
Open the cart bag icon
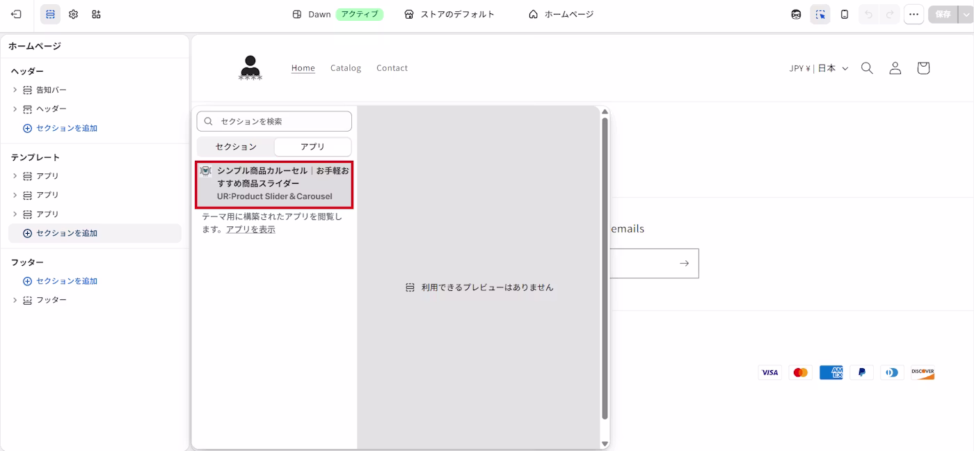pos(923,68)
